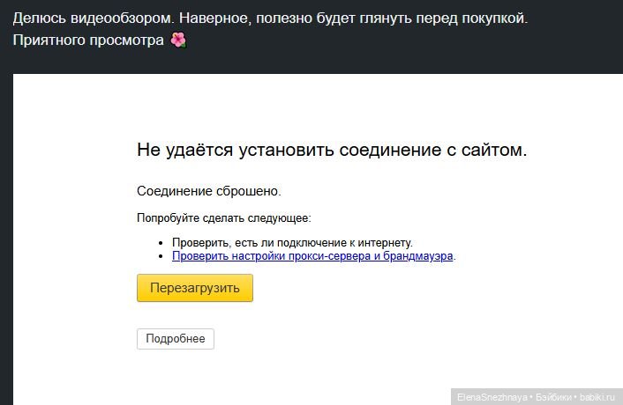Click the Соединение сброшено message
Screen dimensions: 623x405
pyautogui.click(x=209, y=191)
